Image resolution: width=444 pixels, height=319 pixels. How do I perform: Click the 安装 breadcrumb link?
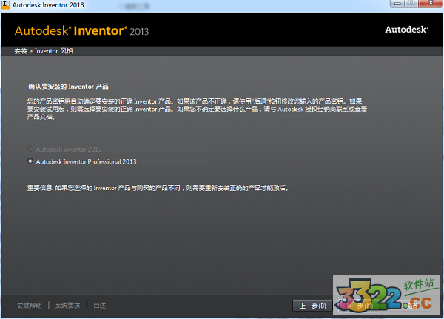point(21,51)
